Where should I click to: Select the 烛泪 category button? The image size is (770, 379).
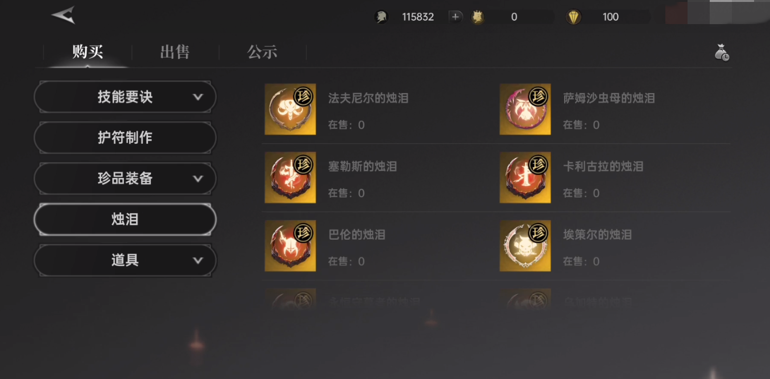125,219
